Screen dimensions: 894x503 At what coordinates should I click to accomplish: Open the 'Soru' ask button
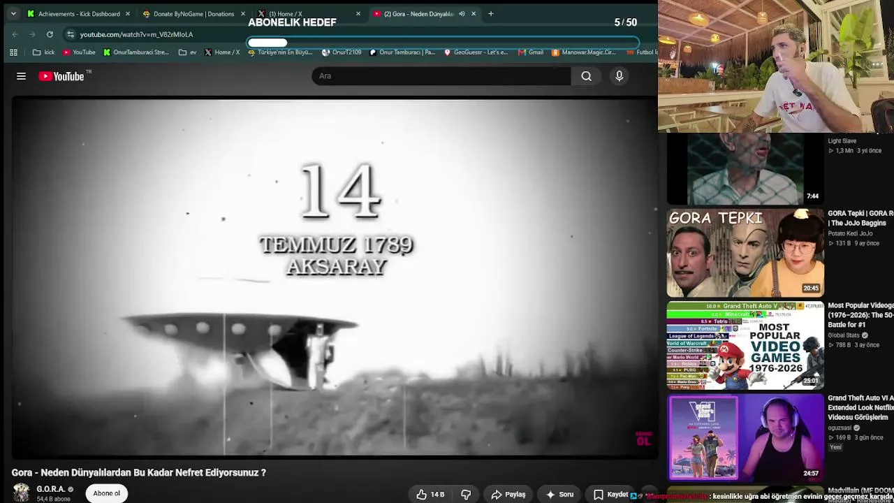pos(559,495)
